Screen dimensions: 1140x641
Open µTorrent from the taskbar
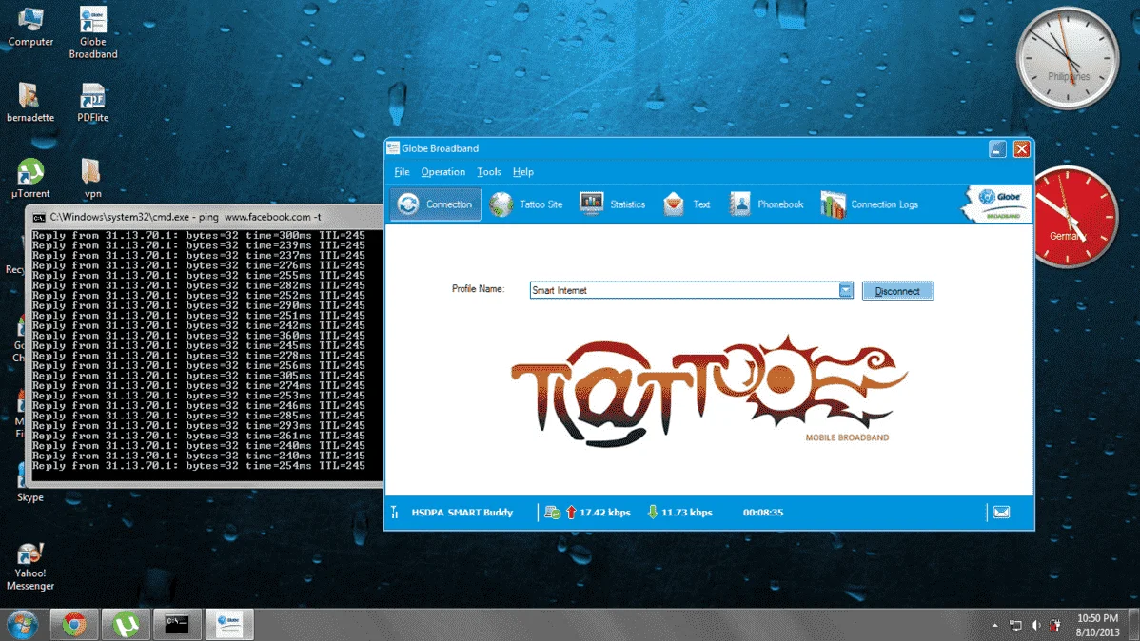126,624
